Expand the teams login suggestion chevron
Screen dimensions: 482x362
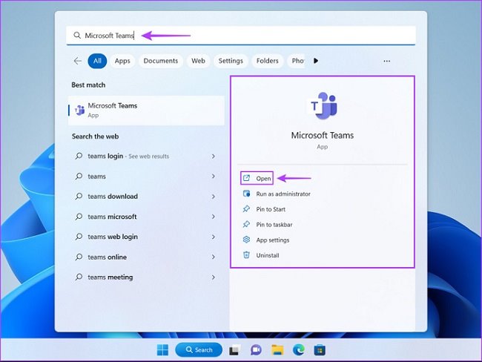213,157
